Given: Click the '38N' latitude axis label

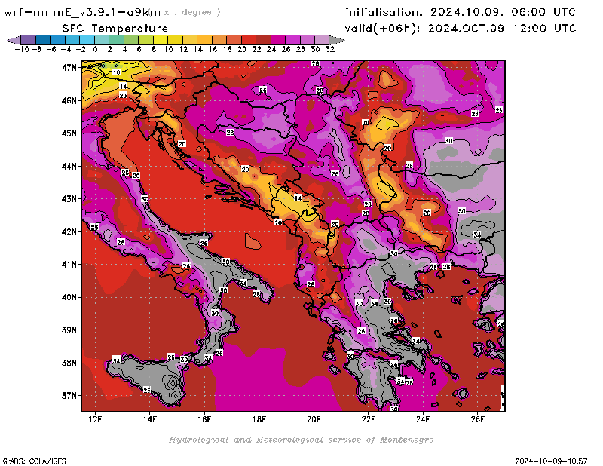Looking at the screenshot, I should click(69, 363).
